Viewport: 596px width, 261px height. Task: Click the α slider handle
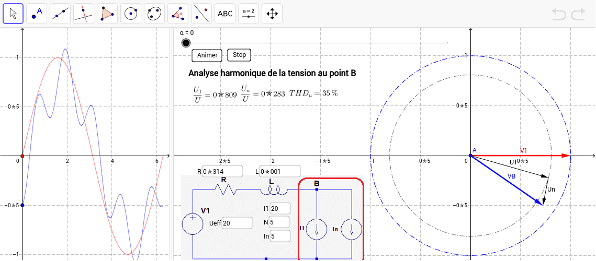(186, 43)
